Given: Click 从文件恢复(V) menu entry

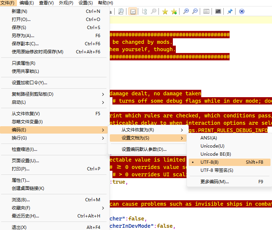Looking at the screenshot, I should tap(54, 114).
